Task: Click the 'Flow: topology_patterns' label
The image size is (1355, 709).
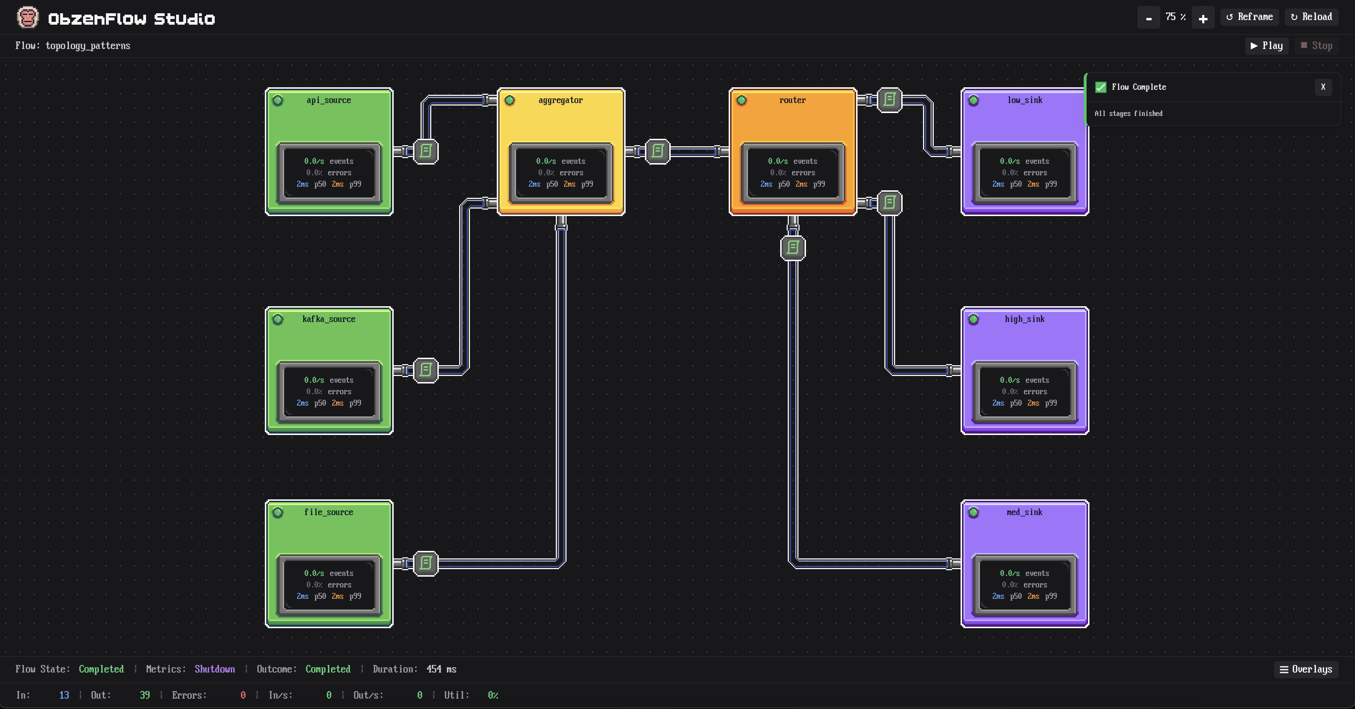Action: pos(73,46)
